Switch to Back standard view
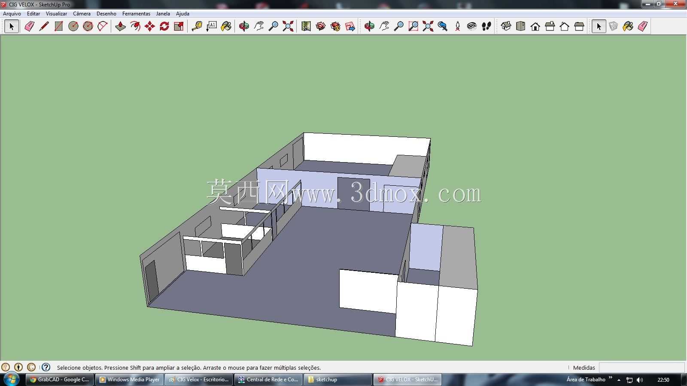 coord(564,26)
